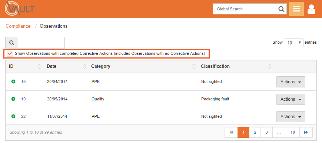This screenshot has height=143, width=322.
Task: Expand row 22 with green plus icon
Action: pos(13,116)
